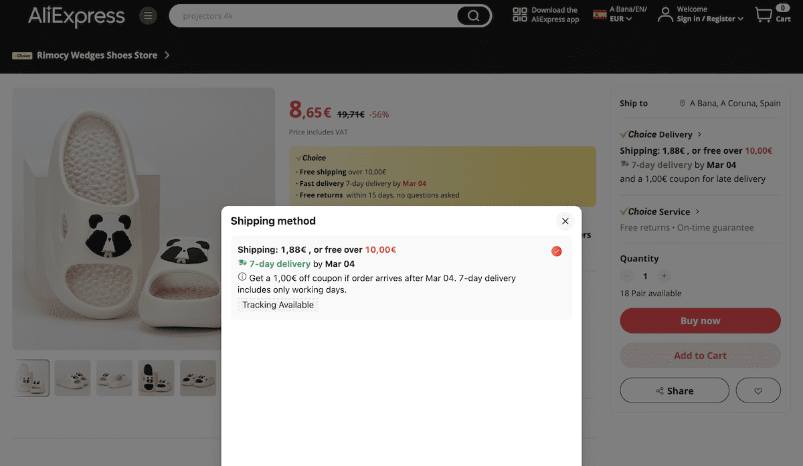Select the black slipper thumbnail
Screen dimensions: 803x466
[x=156, y=378]
